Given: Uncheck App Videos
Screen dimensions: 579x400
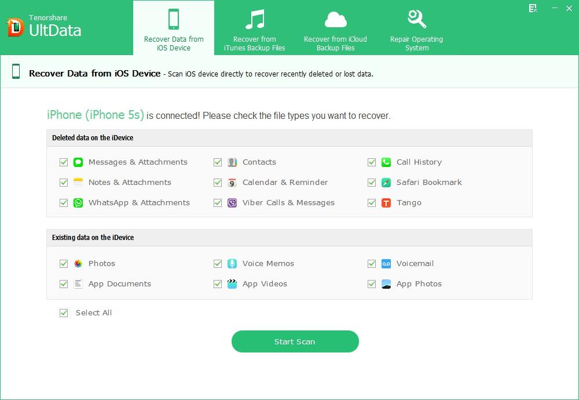Looking at the screenshot, I should pyautogui.click(x=218, y=283).
